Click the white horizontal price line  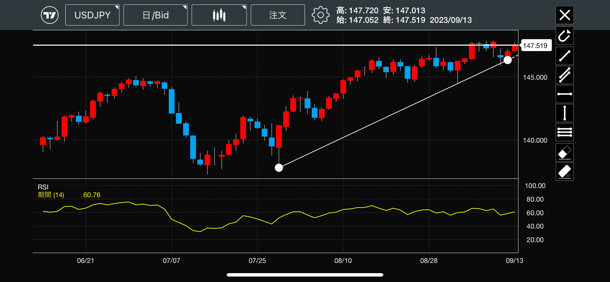238,45
